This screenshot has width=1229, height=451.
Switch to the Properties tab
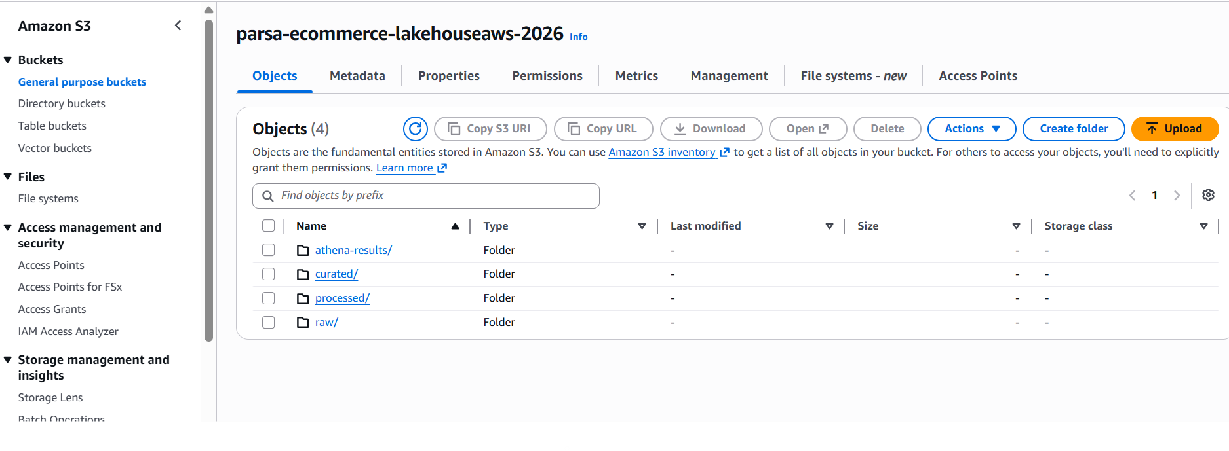pyautogui.click(x=449, y=76)
